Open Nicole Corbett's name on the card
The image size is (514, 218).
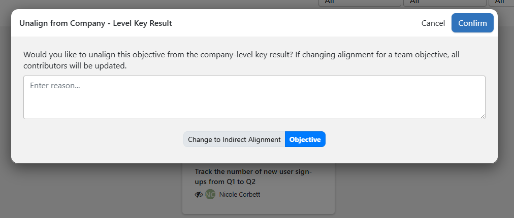[x=240, y=195]
